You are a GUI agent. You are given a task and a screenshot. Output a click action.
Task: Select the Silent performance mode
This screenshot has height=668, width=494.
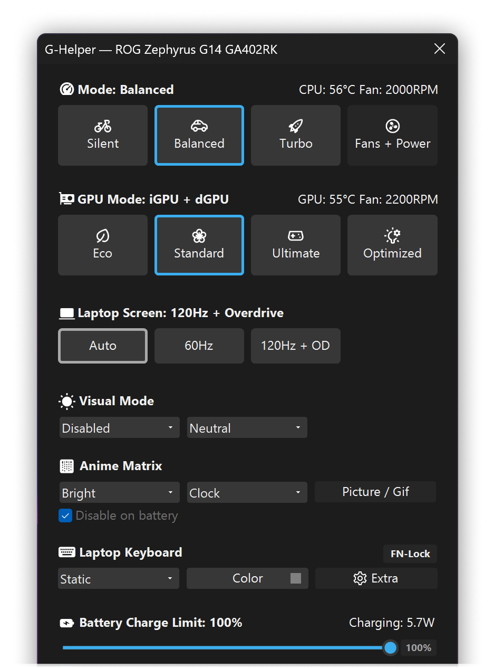[x=103, y=135]
